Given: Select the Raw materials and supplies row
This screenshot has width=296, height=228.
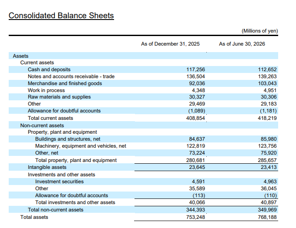Looking at the screenshot, I should coord(143,97).
